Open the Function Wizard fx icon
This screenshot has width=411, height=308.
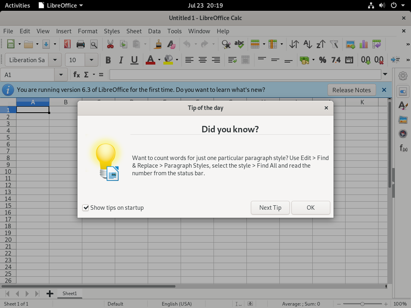pyautogui.click(x=77, y=75)
